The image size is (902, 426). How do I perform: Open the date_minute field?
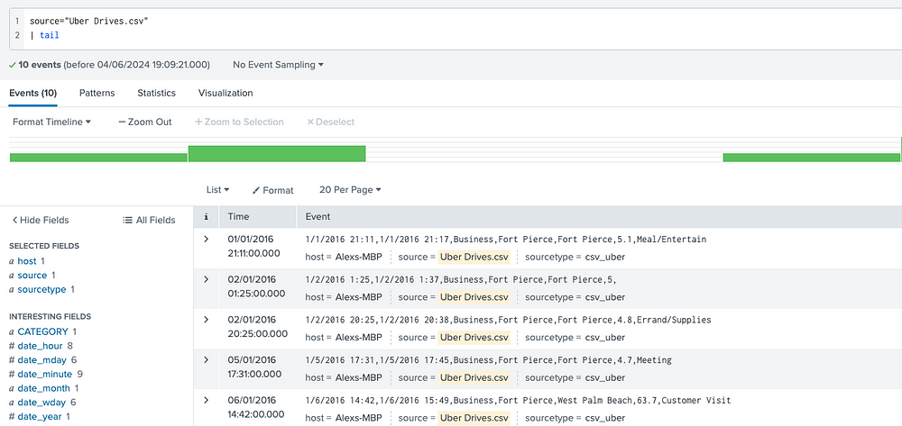[45, 374]
